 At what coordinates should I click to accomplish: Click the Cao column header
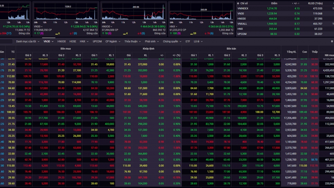point(304,51)
